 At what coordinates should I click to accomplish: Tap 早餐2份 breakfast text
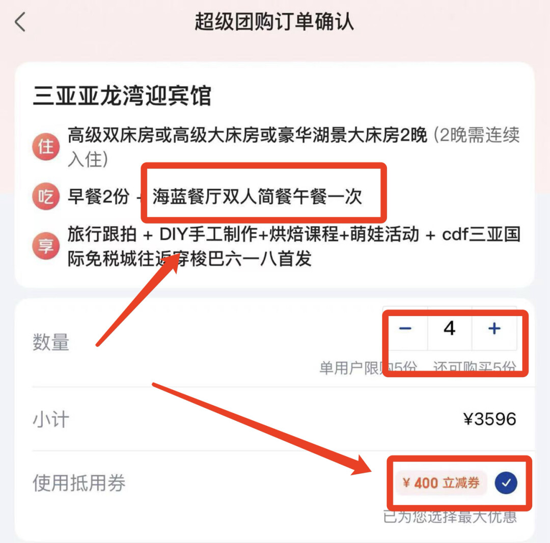click(x=99, y=196)
